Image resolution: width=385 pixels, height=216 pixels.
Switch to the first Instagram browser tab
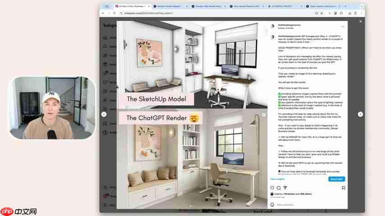click(x=133, y=6)
